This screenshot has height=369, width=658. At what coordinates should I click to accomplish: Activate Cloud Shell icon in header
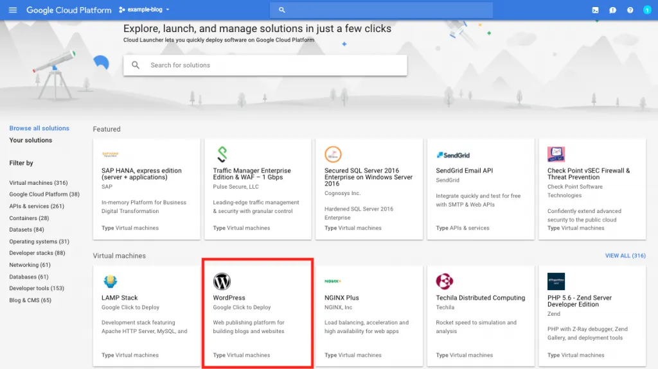[595, 10]
